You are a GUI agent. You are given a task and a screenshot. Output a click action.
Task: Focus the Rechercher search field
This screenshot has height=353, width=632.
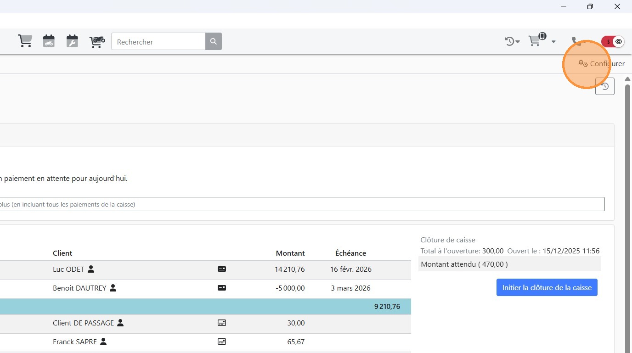coord(158,42)
